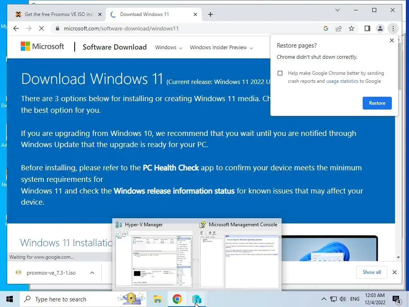Go back with the browser back arrow
This screenshot has height=307, width=409.
[x=16, y=28]
